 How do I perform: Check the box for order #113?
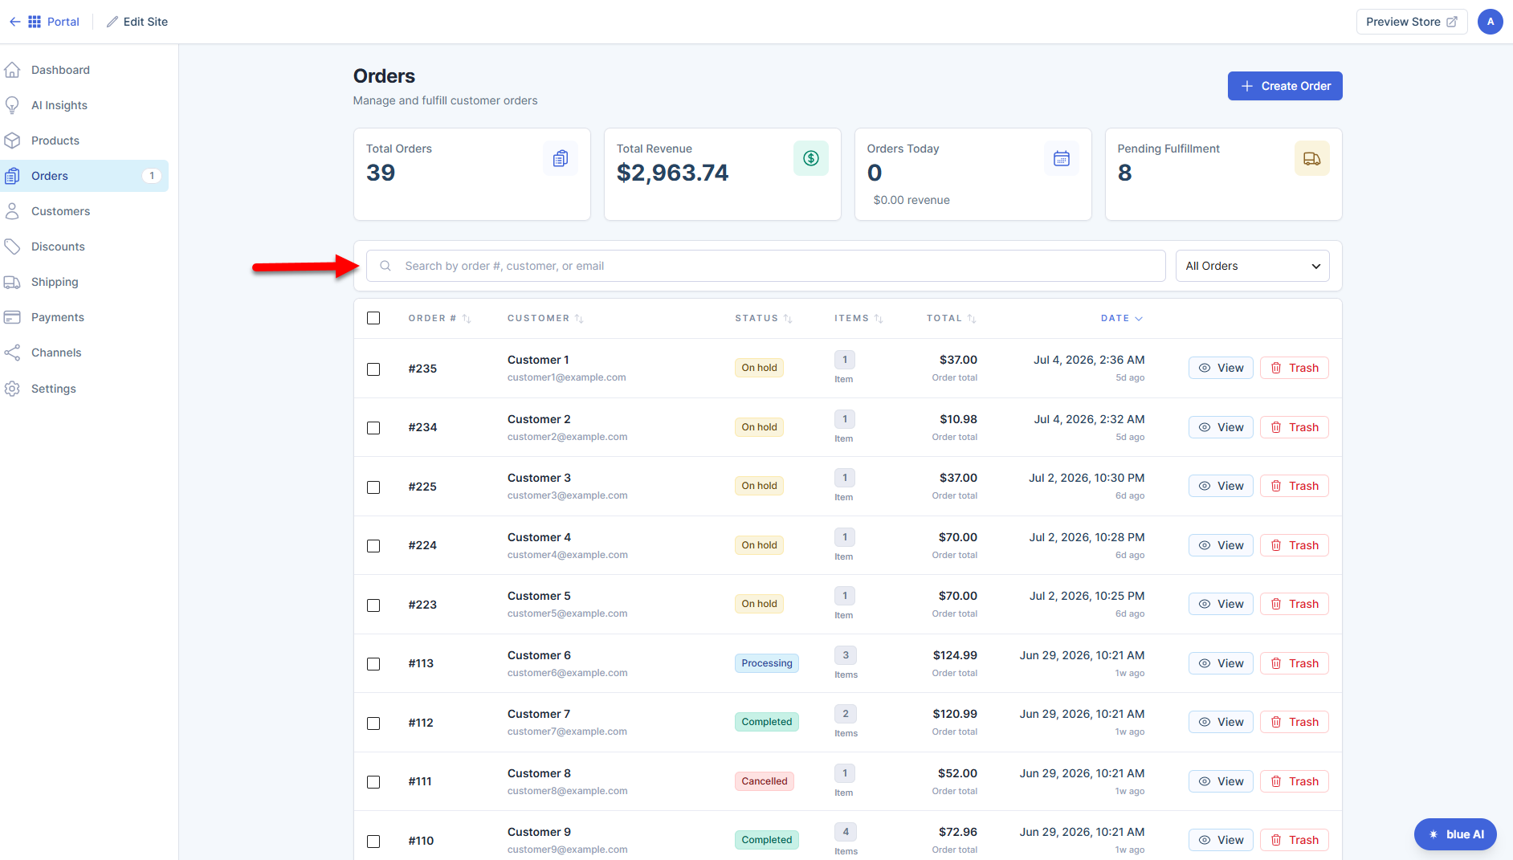click(373, 664)
